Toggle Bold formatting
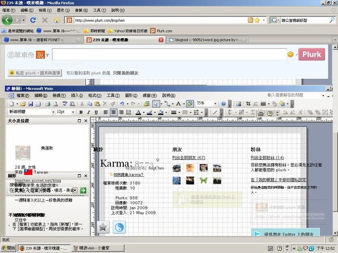 (81, 112)
